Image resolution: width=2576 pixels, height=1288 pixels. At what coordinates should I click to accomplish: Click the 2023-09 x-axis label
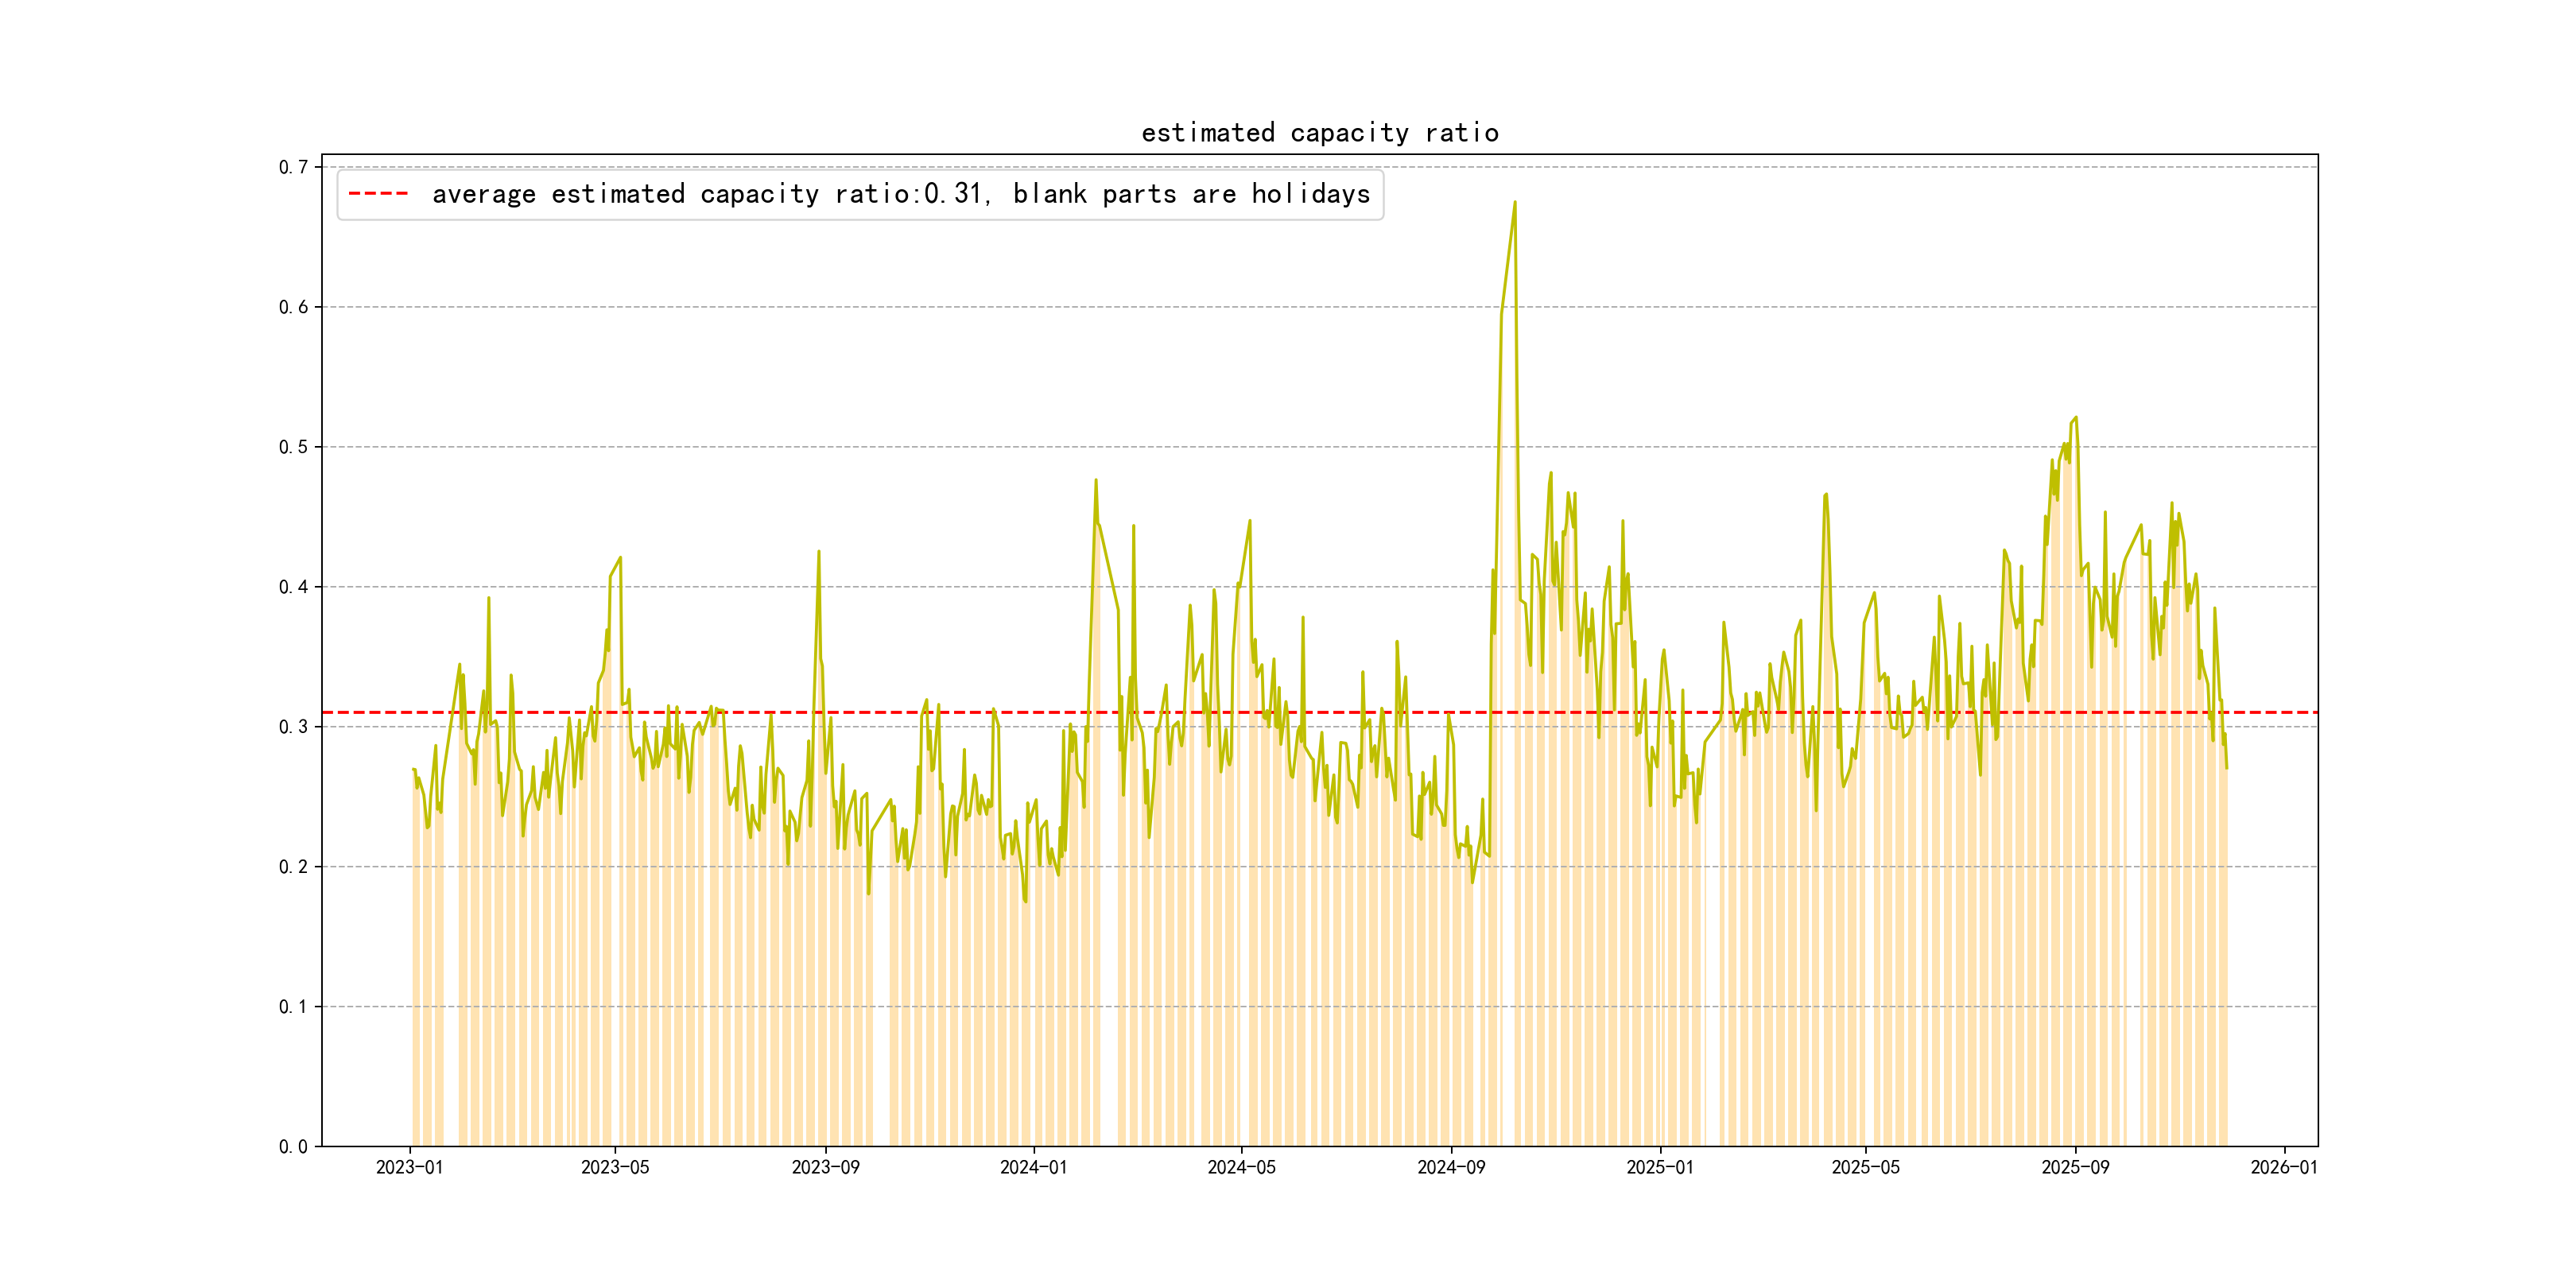click(825, 1167)
